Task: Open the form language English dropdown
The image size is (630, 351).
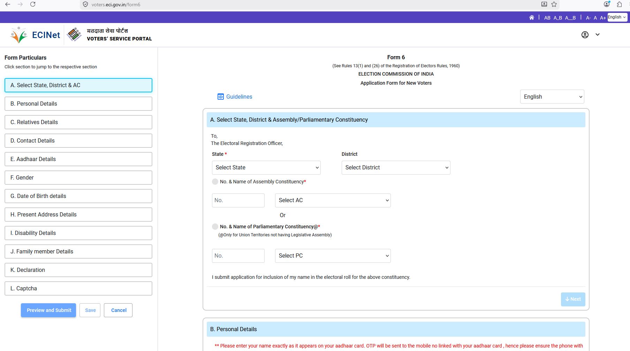Action: (x=552, y=97)
